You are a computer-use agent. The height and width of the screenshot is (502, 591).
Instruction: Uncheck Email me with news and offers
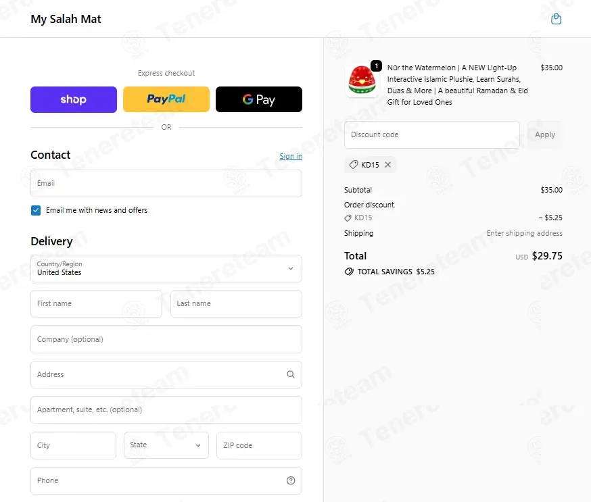(x=36, y=210)
